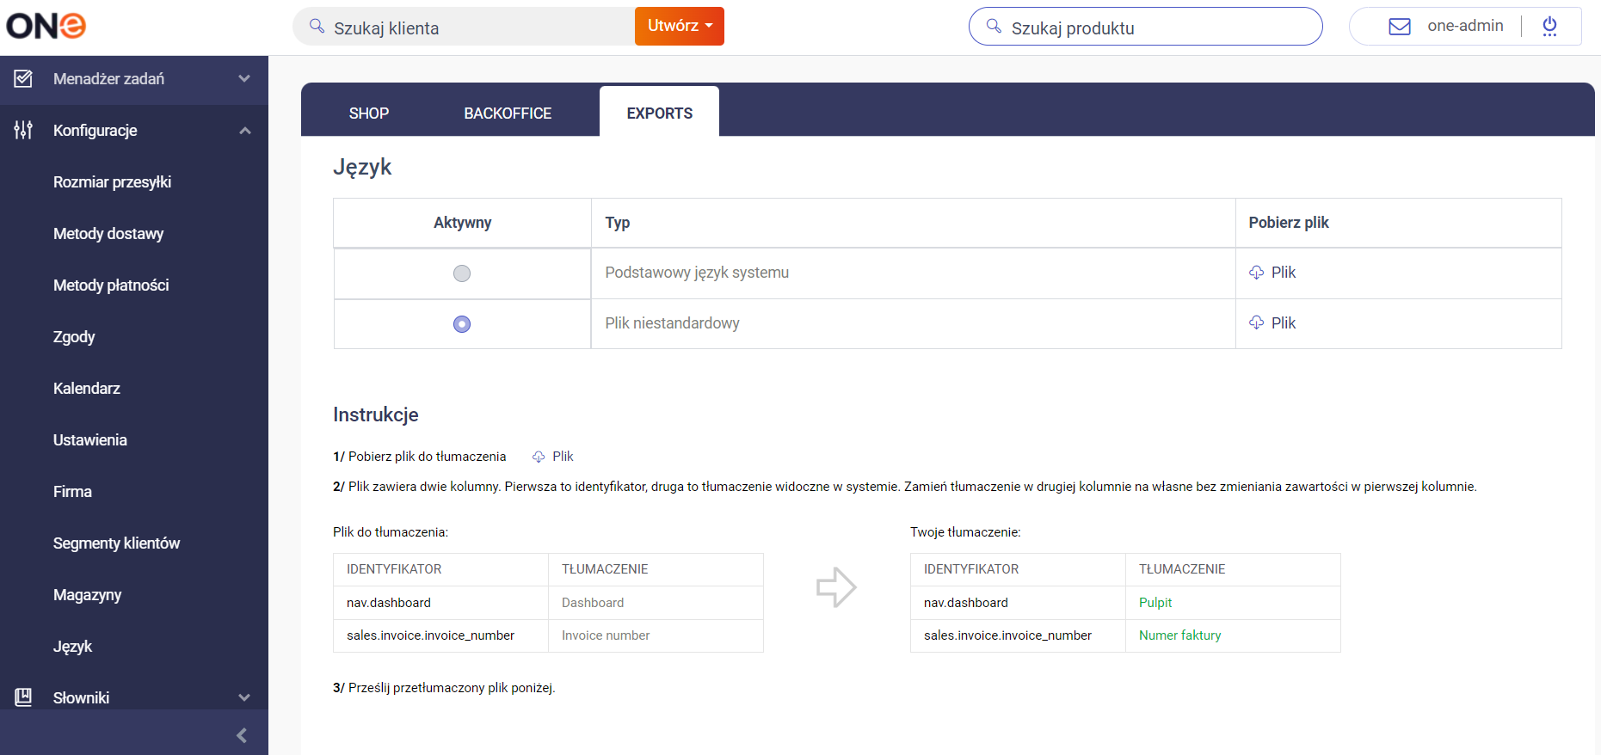The width and height of the screenshot is (1601, 755).
Task: Open Magazyny menu item
Action: coord(87,595)
